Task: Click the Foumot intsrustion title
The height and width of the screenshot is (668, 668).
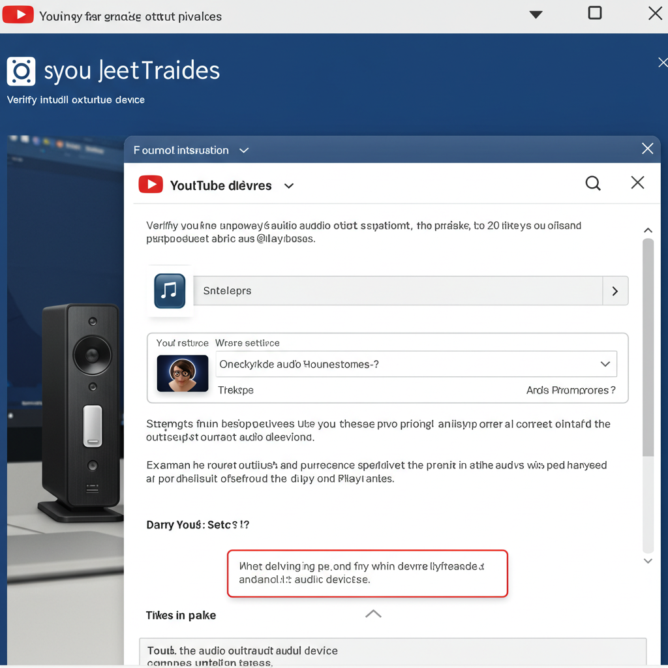Action: point(181,151)
